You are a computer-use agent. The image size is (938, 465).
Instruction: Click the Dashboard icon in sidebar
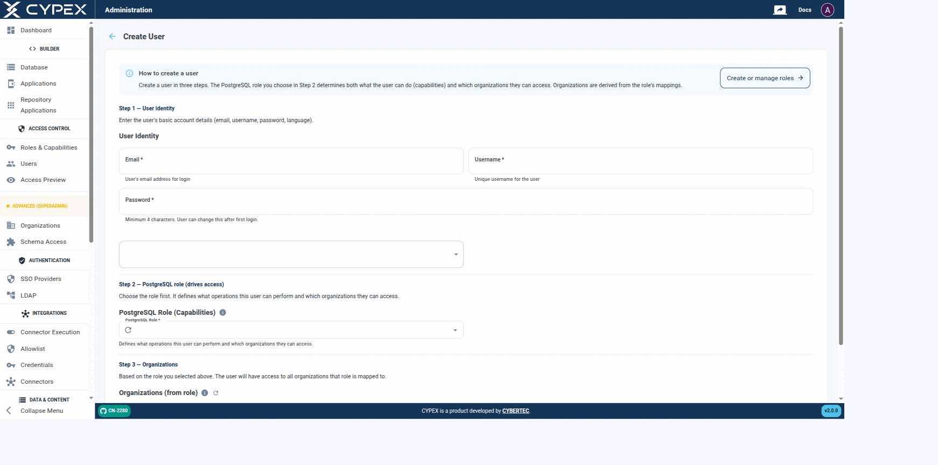coord(11,30)
